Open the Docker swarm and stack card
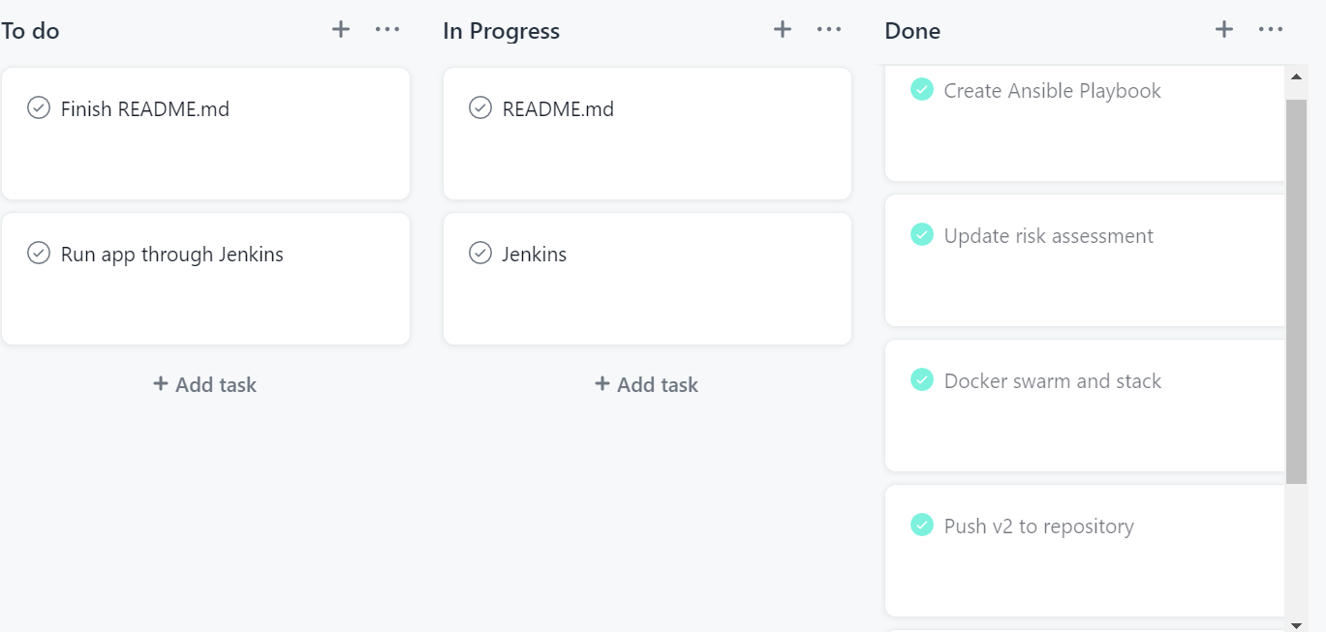Image resolution: width=1326 pixels, height=632 pixels. (x=1085, y=406)
